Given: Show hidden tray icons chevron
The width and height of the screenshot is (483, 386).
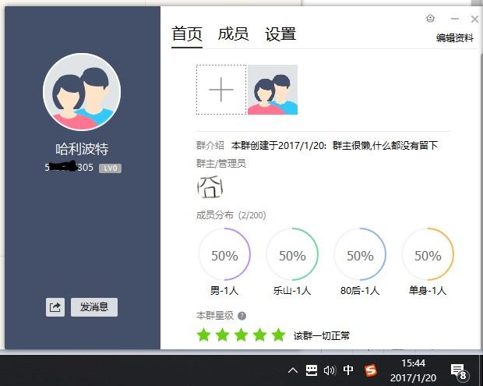Looking at the screenshot, I should tap(293, 370).
